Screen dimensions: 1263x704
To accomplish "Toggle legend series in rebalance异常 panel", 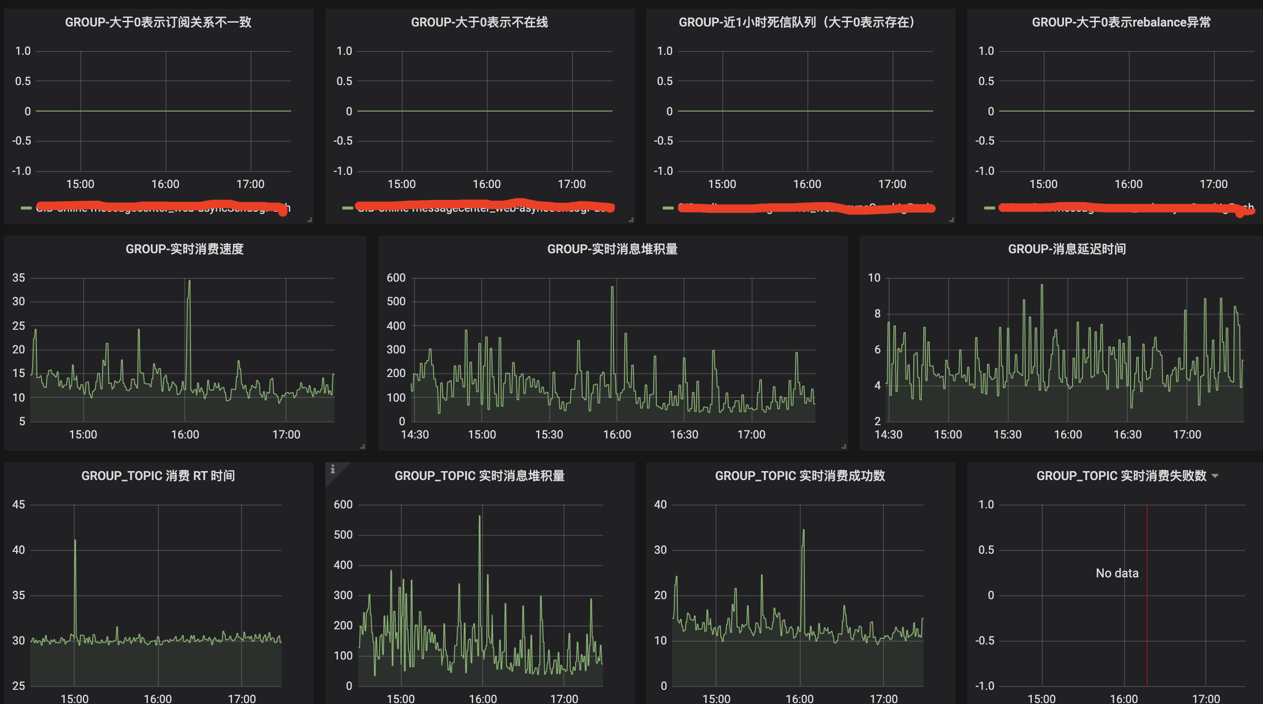I will (x=1123, y=208).
